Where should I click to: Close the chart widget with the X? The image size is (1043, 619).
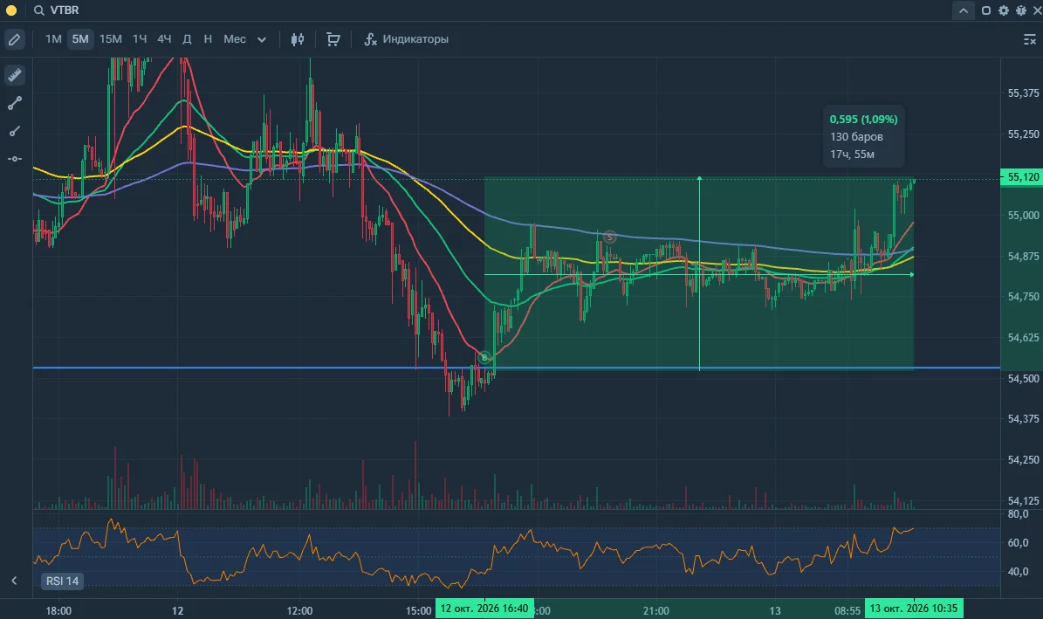pos(1036,10)
